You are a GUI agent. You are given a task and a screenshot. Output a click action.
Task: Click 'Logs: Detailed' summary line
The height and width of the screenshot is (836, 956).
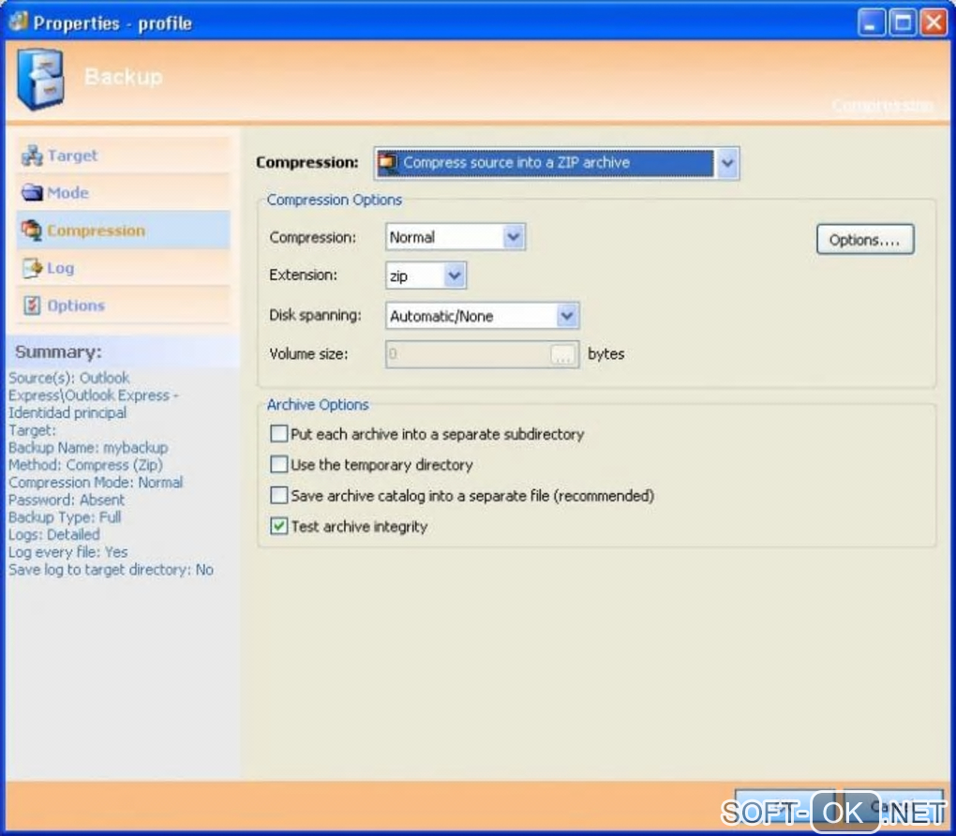click(54, 535)
